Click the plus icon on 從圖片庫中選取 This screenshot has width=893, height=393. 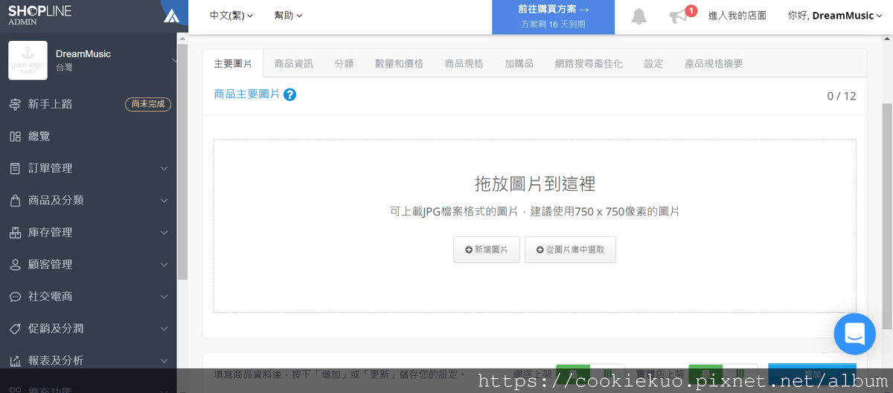540,250
